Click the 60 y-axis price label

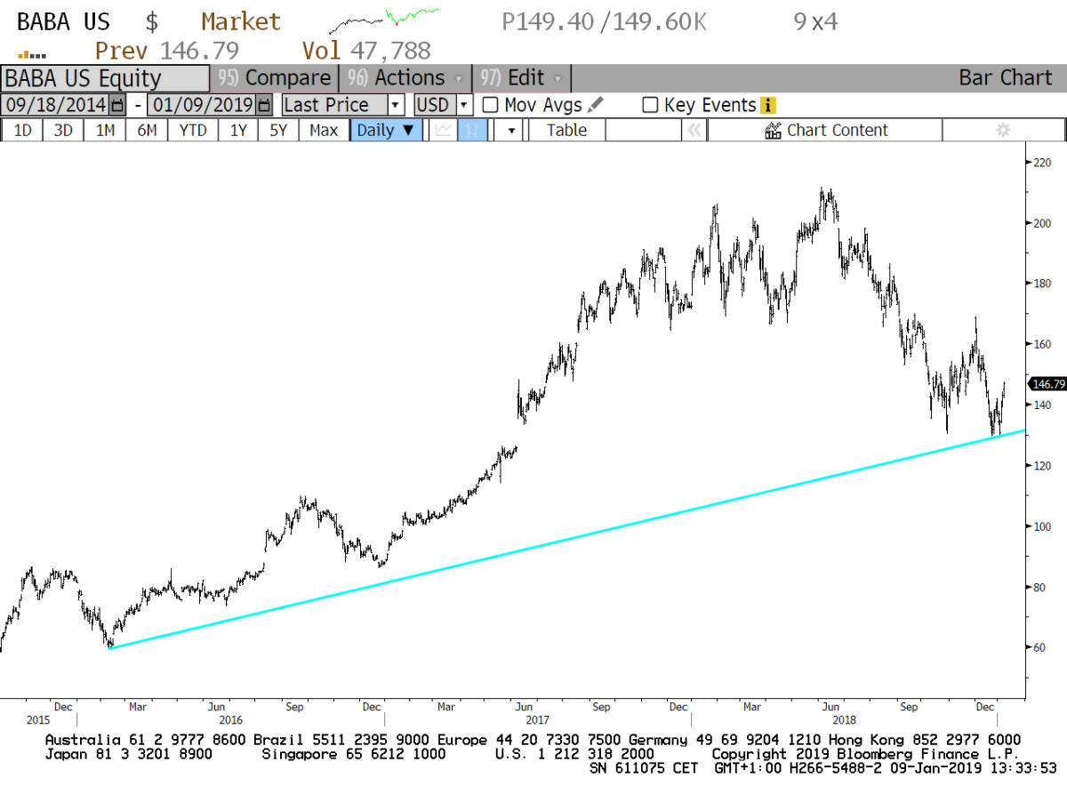pos(1038,647)
